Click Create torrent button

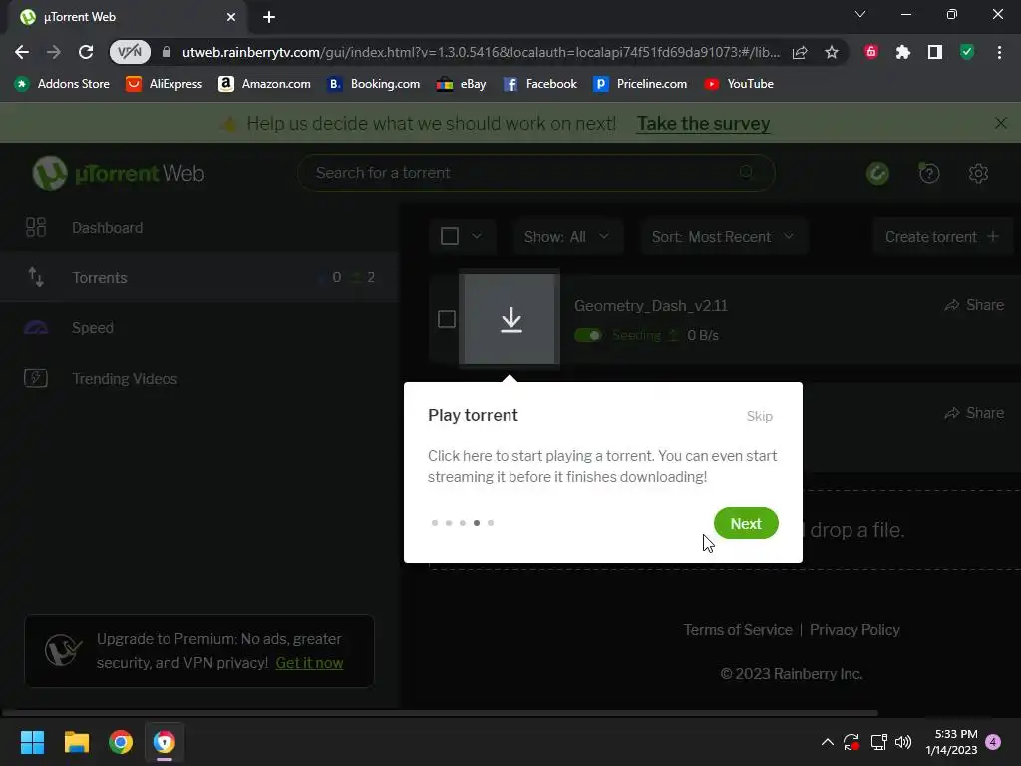[941, 237]
